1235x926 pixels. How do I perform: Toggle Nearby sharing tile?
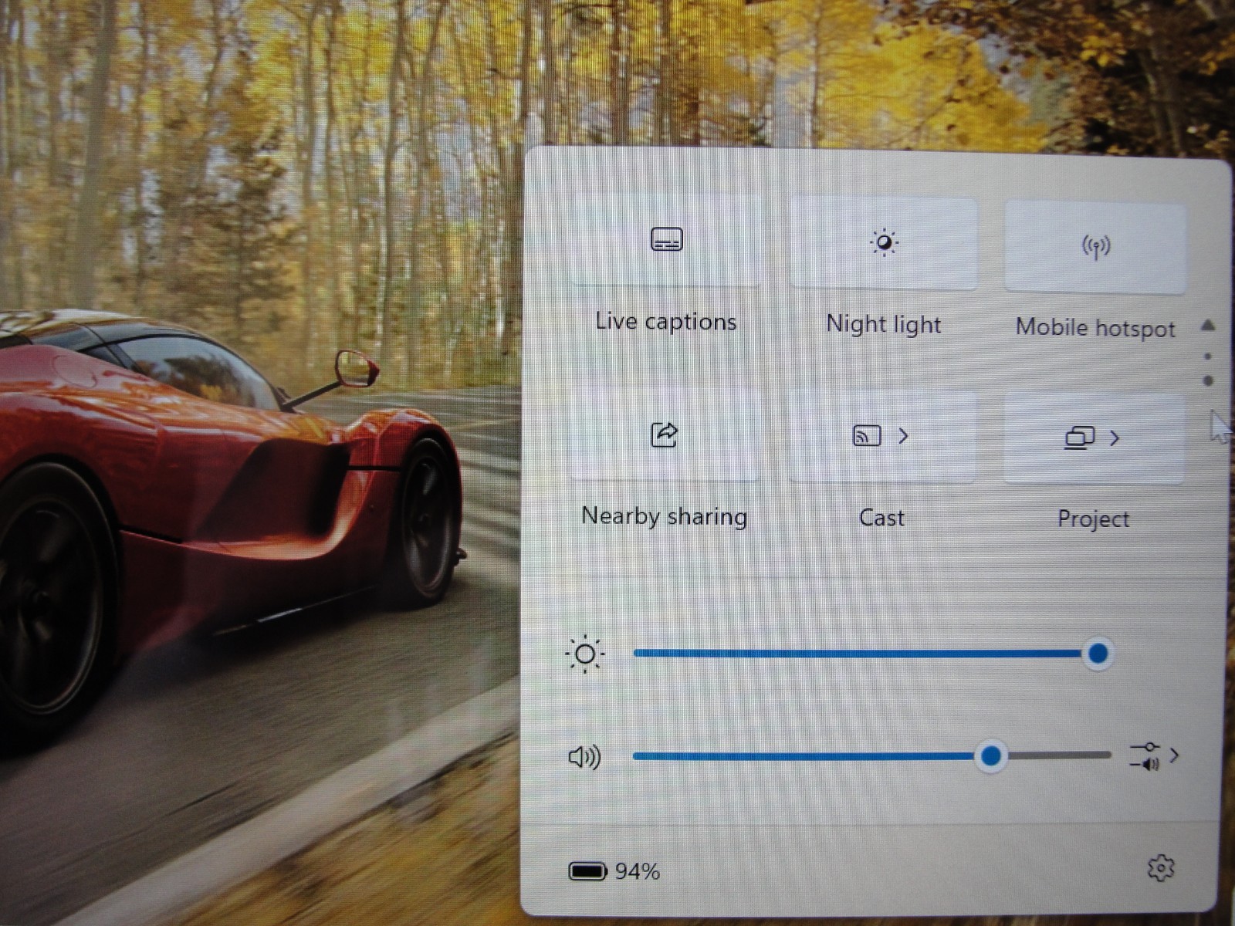pyautogui.click(x=665, y=434)
